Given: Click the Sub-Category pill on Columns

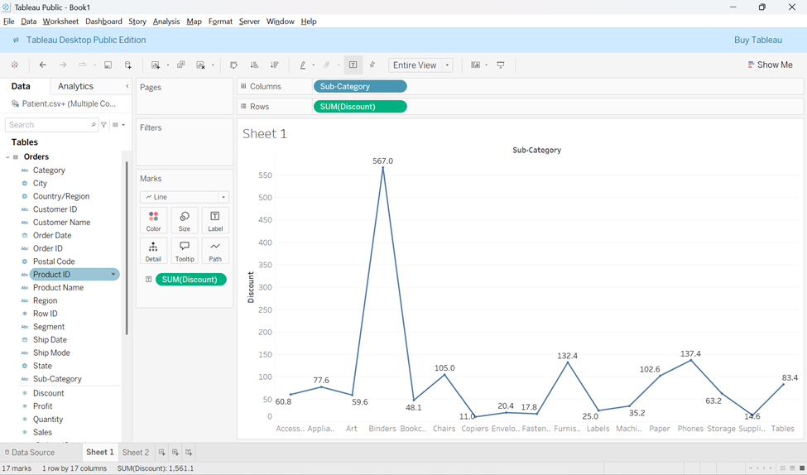Looking at the screenshot, I should 360,86.
